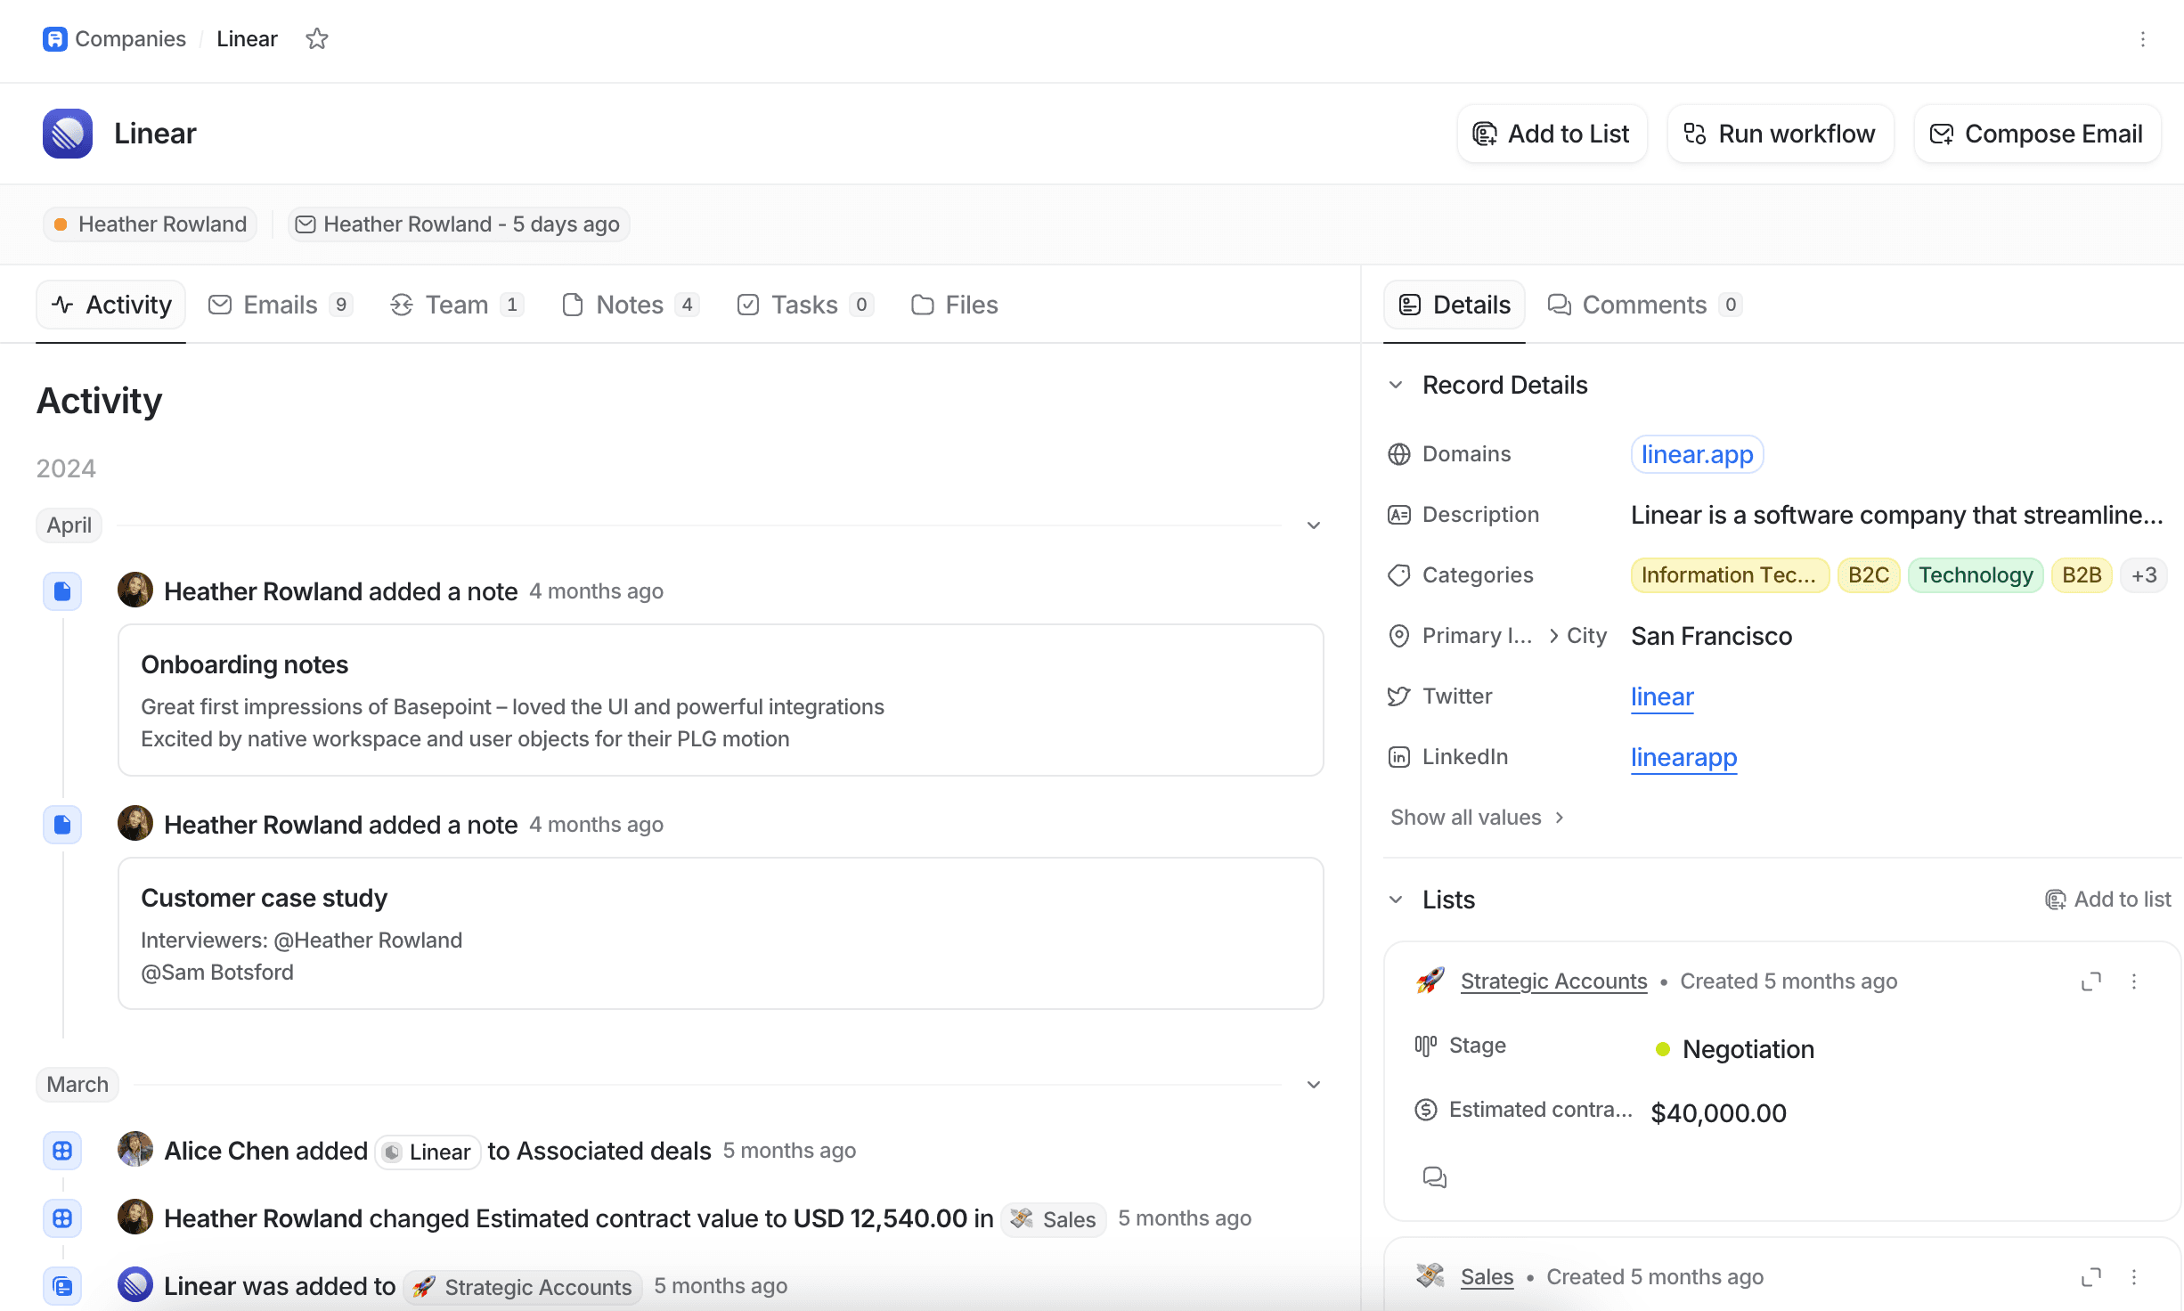2184x1311 pixels.
Task: Click Run workflow button
Action: pos(1781,134)
